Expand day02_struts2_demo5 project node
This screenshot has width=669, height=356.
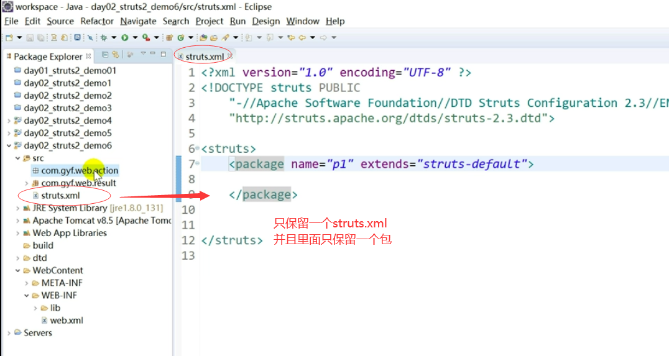[9, 133]
